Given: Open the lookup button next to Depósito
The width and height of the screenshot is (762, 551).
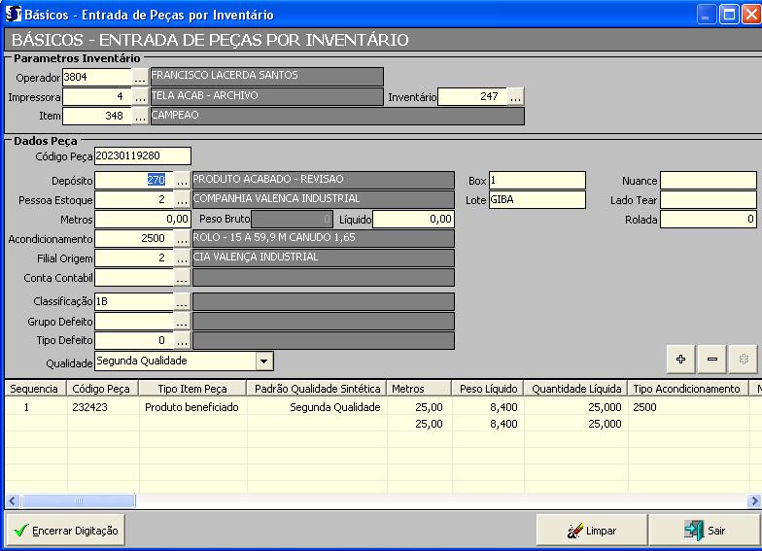Looking at the screenshot, I should point(182,181).
